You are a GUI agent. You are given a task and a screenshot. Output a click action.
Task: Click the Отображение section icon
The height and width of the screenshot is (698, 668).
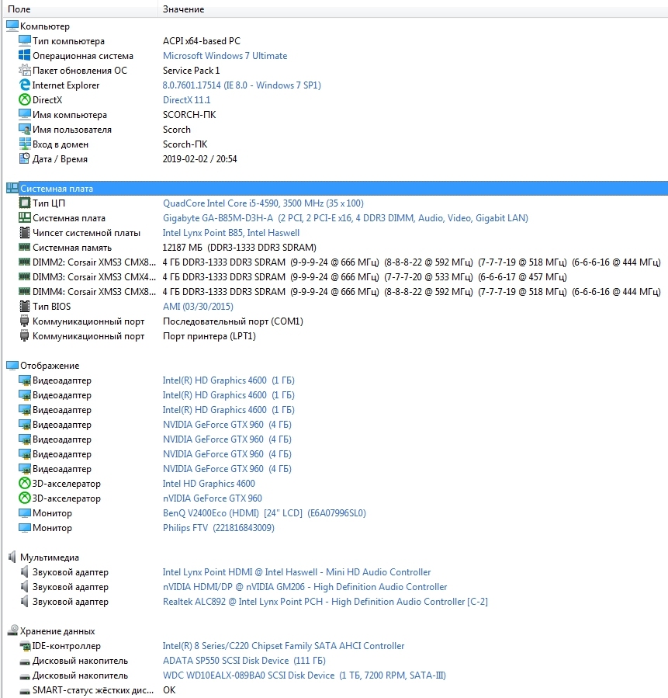point(12,366)
